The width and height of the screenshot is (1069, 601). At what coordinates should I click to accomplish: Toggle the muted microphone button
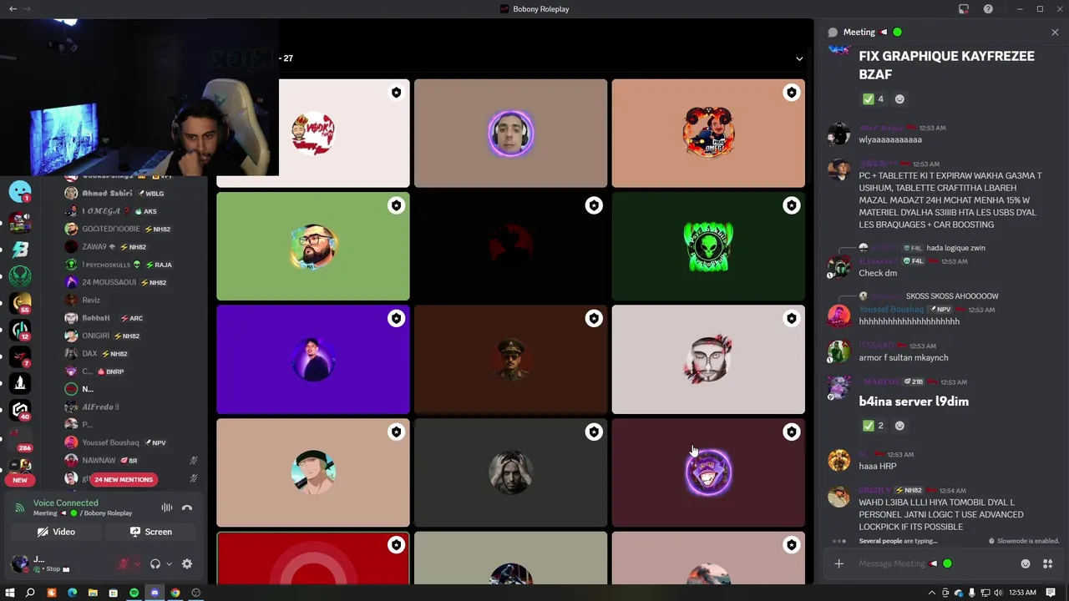tap(124, 564)
